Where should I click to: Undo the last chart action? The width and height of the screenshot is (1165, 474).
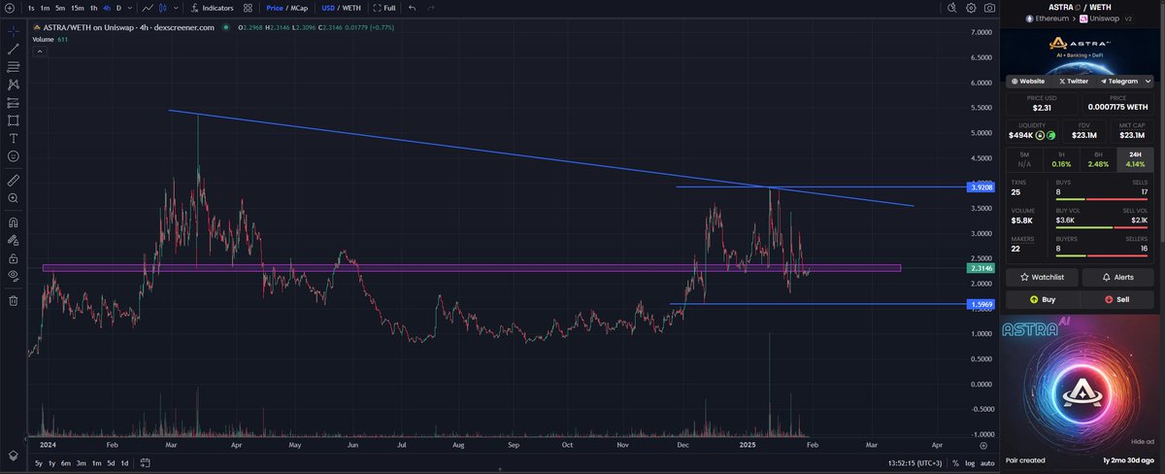(x=413, y=8)
